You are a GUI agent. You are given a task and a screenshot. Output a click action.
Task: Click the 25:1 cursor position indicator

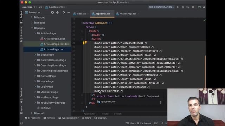pyautogui.click(x=156, y=123)
